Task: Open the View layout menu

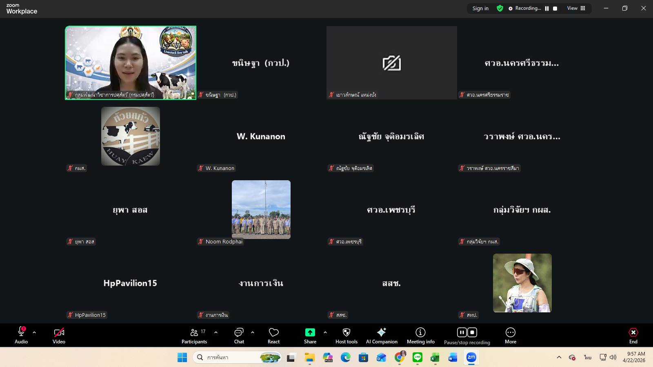Action: click(x=576, y=8)
